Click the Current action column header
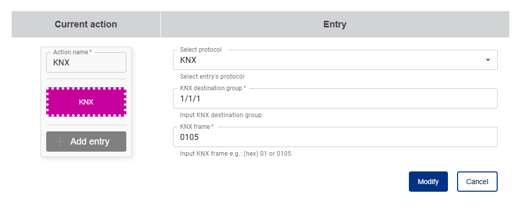The width and height of the screenshot is (521, 213). (86, 24)
